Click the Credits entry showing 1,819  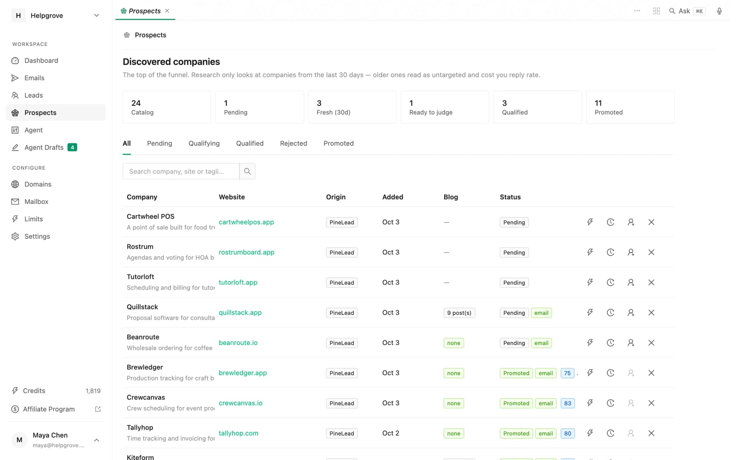pos(56,391)
